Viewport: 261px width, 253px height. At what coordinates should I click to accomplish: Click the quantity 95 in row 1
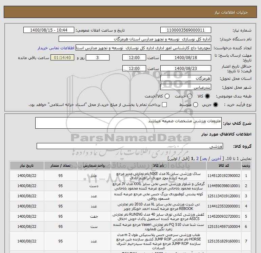[x=61, y=176]
